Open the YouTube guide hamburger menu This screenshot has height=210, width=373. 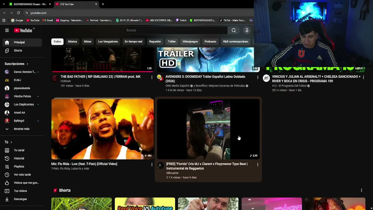[x=7, y=30]
